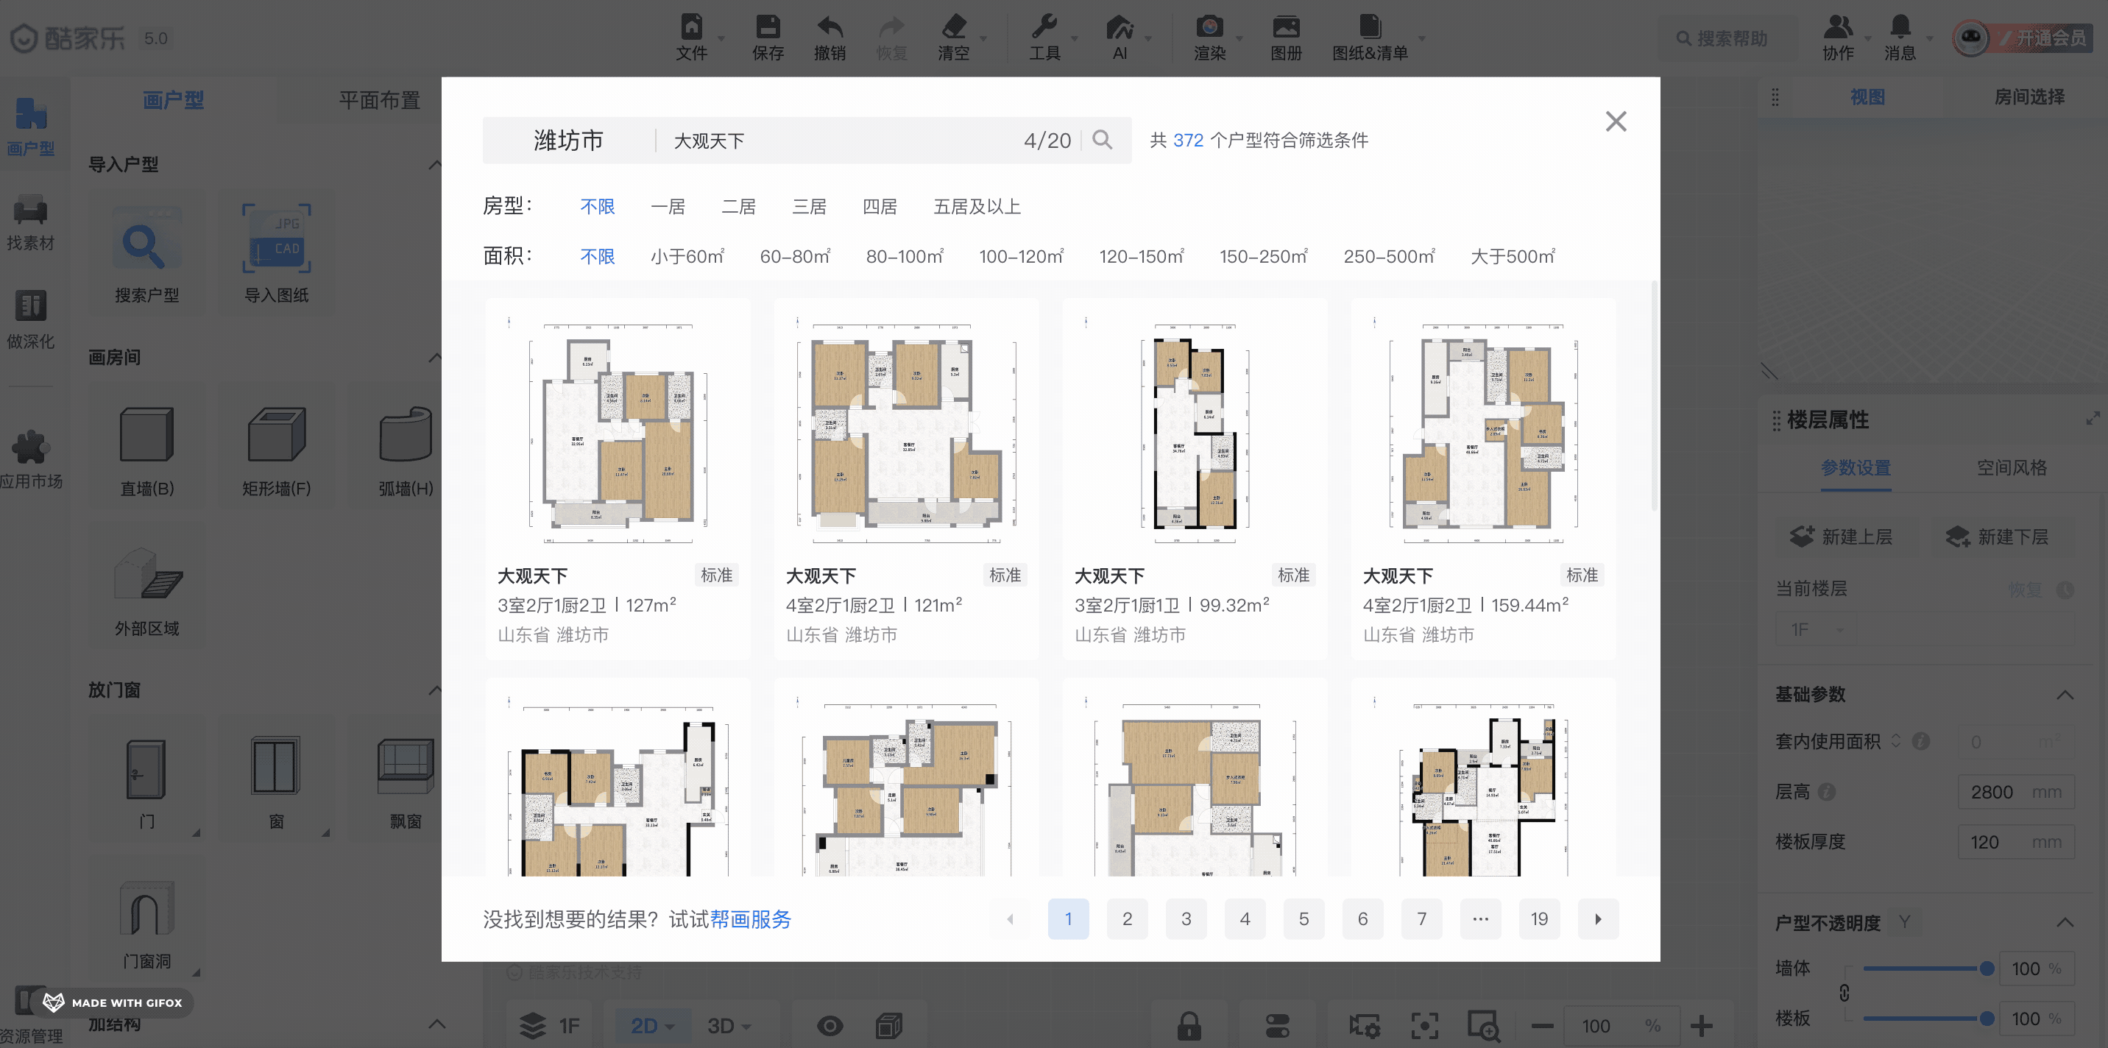Click the 新建下层 button
2108x1048 pixels.
tap(1997, 537)
